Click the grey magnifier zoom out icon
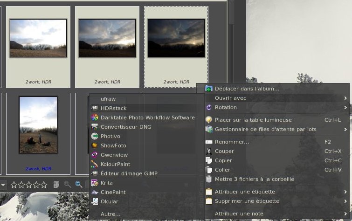Viewport: 352px width, 221px height. point(67,185)
